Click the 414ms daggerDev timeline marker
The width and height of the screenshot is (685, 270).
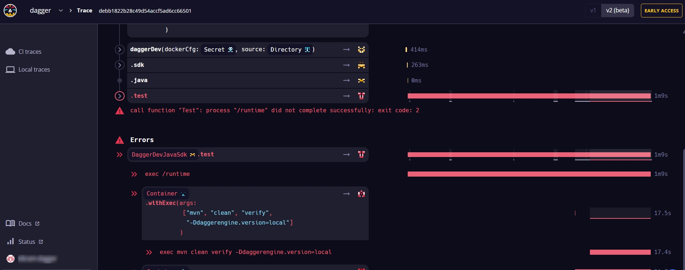tap(406, 49)
